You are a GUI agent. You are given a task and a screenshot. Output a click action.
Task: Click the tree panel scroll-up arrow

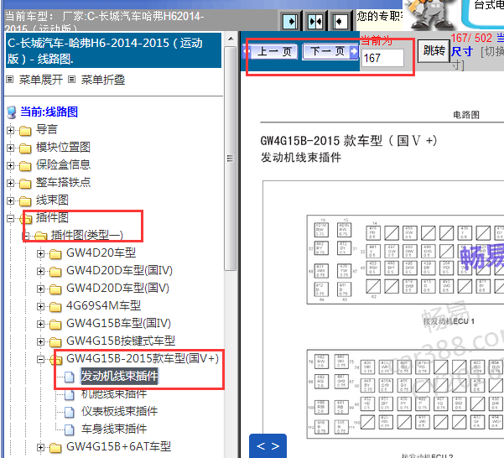click(x=230, y=39)
